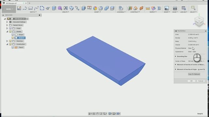The height and width of the screenshot is (117, 209).
Task: Open the SKETCH menu
Action: pos(33,12)
